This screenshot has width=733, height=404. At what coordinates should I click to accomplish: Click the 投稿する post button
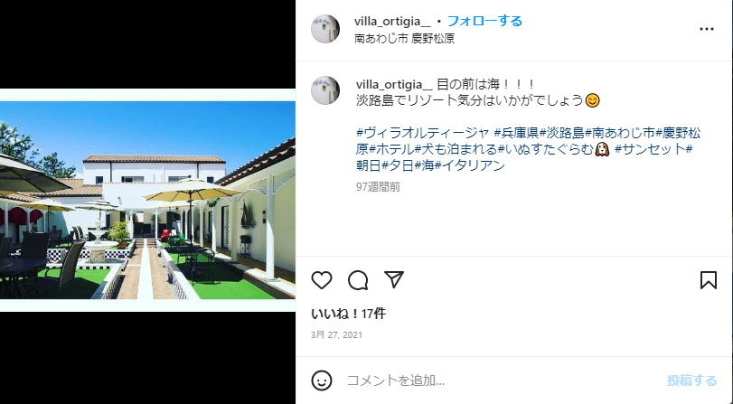tap(691, 381)
